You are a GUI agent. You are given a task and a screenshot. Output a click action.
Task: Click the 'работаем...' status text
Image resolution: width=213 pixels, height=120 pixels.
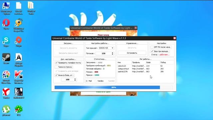[164, 55]
